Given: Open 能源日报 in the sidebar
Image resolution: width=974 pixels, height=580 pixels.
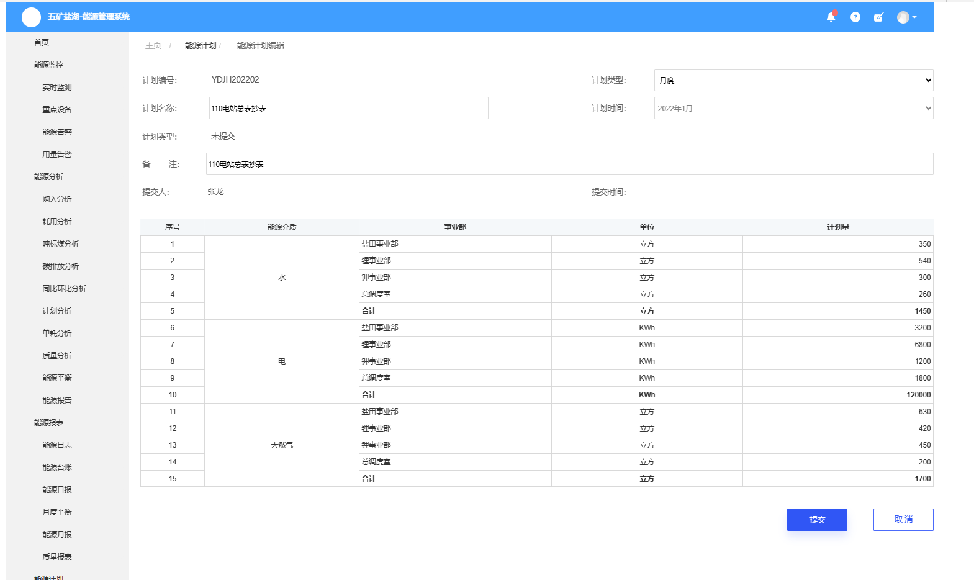Looking at the screenshot, I should pos(57,489).
